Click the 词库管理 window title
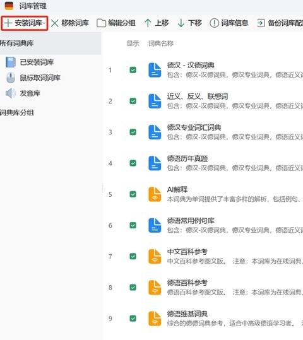Screen dimensions: 303x340 tap(33, 6)
